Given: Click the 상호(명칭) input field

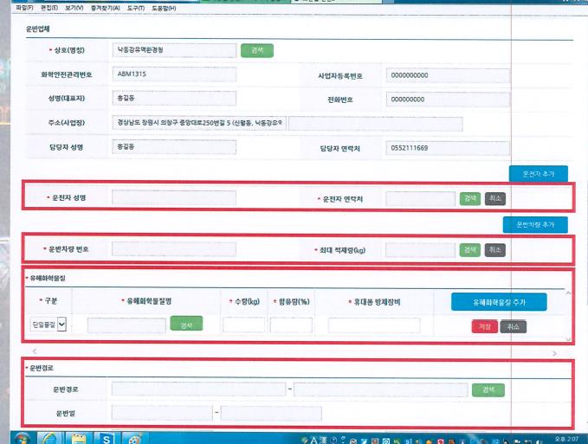Looking at the screenshot, I should pyautogui.click(x=174, y=50).
